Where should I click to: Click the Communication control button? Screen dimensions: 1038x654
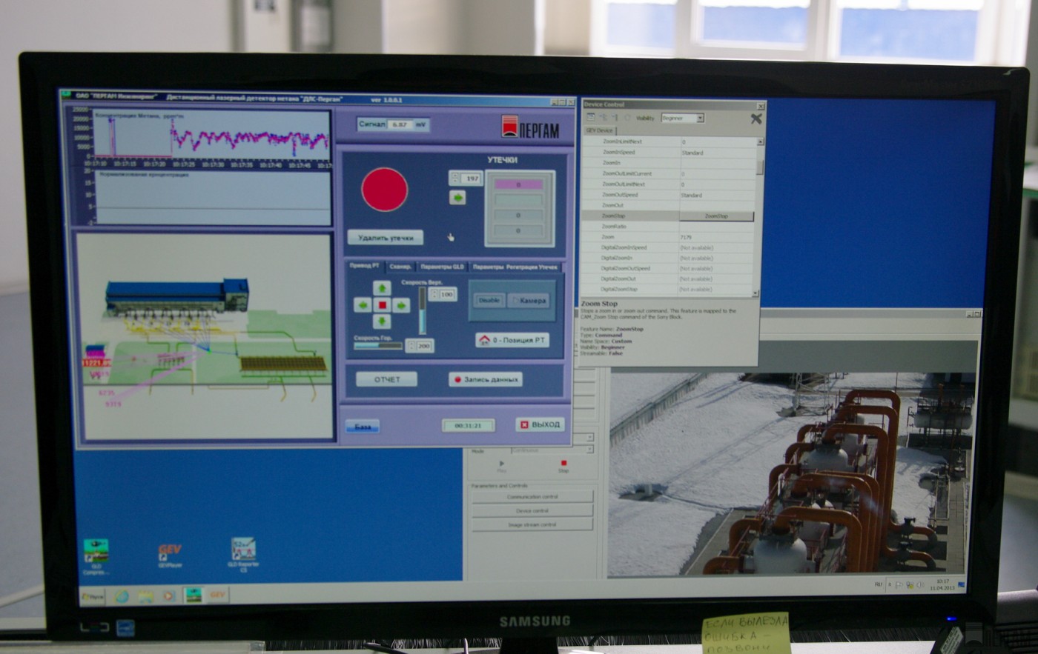point(532,496)
